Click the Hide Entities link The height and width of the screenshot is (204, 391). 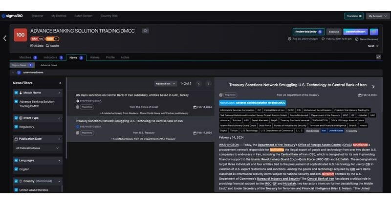tap(312, 130)
